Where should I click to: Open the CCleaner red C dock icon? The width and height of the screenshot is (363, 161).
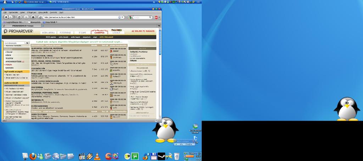[108, 156]
